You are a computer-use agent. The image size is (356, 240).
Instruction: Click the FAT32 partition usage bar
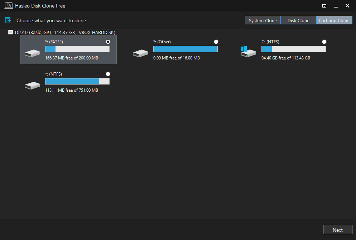(77, 49)
